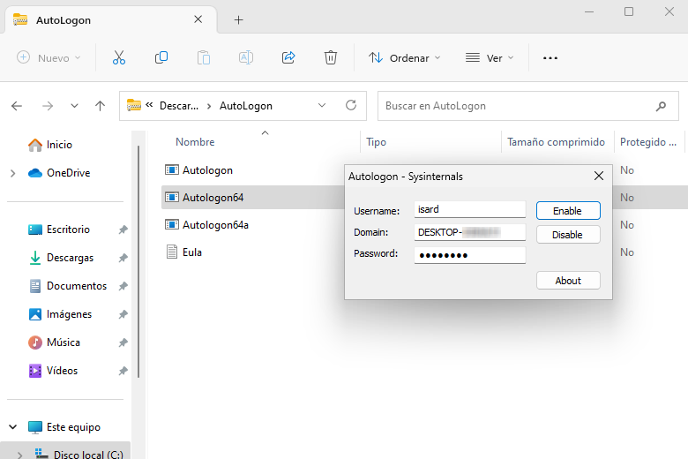Expand the address bar history chevron
688x459 pixels.
click(322, 105)
